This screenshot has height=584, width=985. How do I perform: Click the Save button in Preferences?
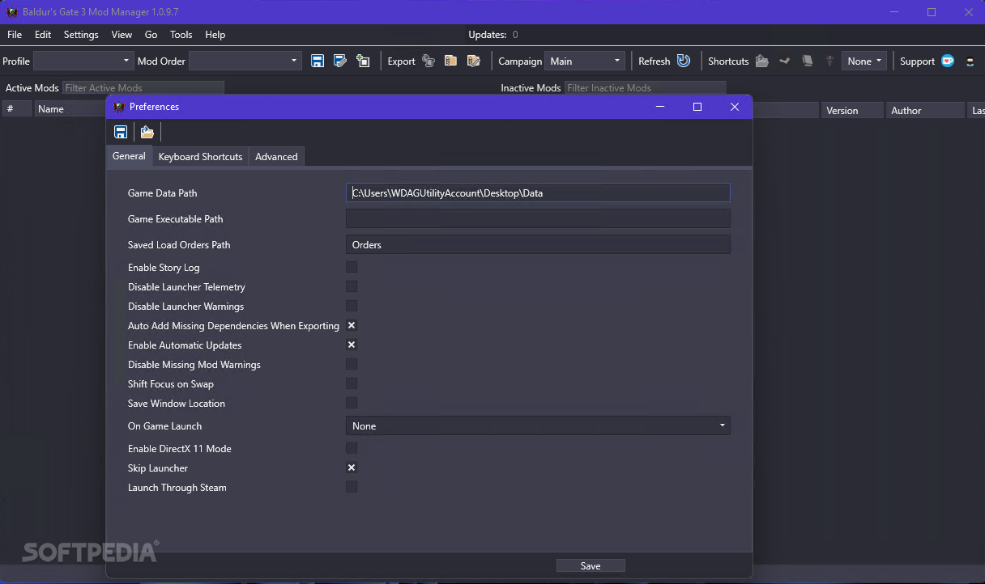coord(591,565)
